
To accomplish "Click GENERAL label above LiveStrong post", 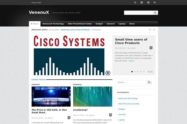I will (x=78, y=85).
